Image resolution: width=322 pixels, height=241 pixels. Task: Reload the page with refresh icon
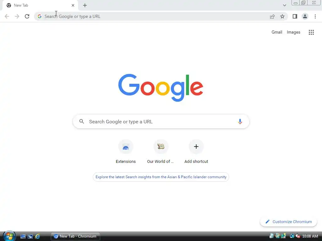(x=27, y=16)
